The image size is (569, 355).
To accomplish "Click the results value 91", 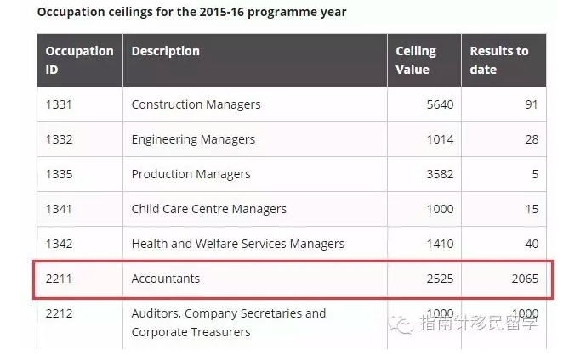I will pyautogui.click(x=531, y=104).
